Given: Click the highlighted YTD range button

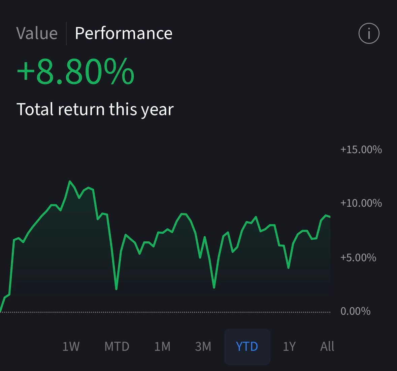Looking at the screenshot, I should tap(247, 346).
